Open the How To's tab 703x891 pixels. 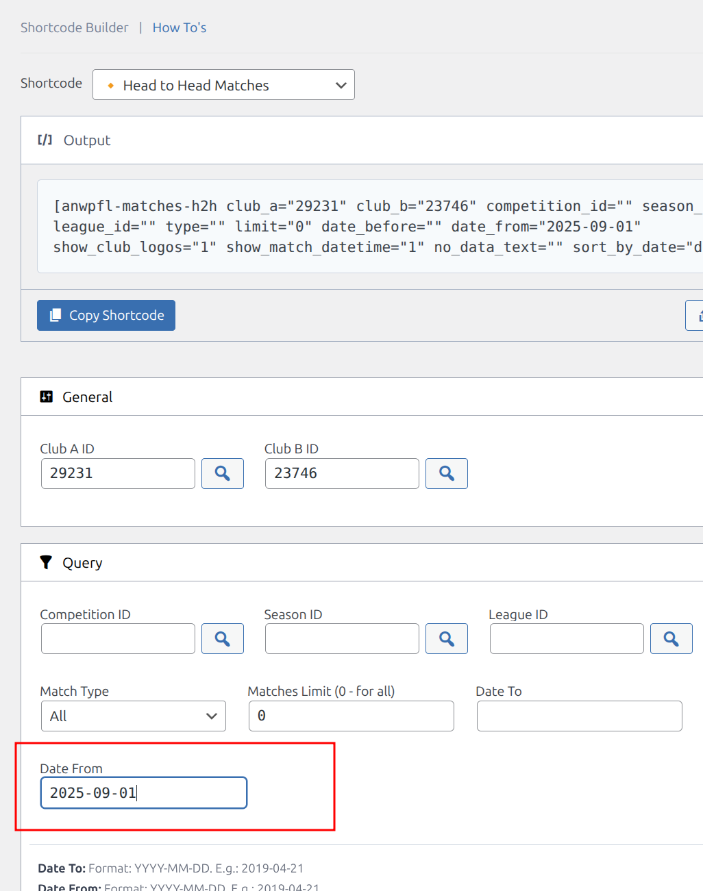179,28
